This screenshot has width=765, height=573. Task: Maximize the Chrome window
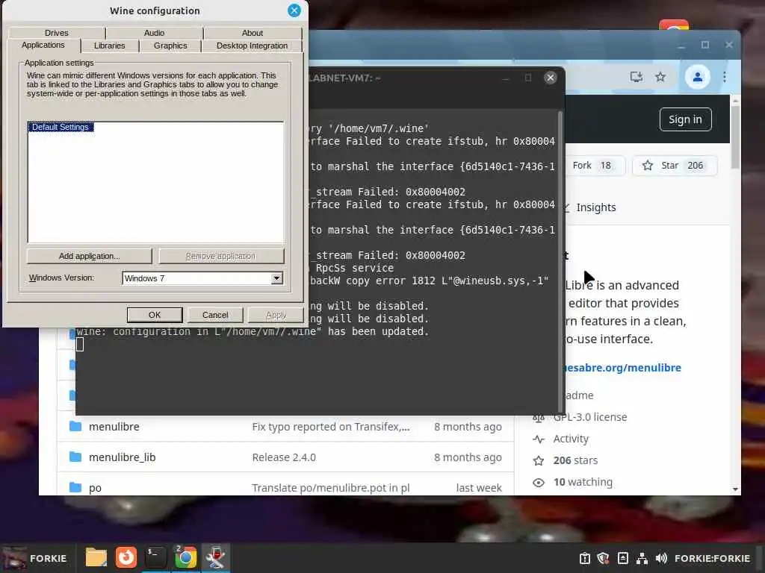click(705, 46)
